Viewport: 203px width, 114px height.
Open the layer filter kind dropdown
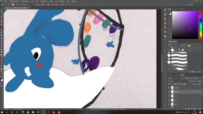(x=174, y=78)
